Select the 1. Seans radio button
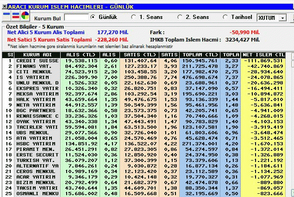The height and width of the screenshot is (197, 294). (x=134, y=17)
